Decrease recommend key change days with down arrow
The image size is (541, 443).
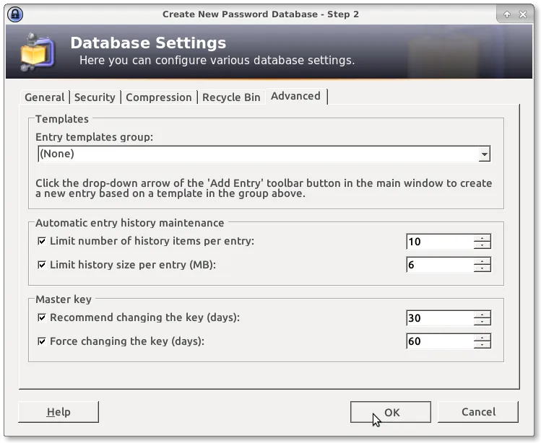coord(482,322)
